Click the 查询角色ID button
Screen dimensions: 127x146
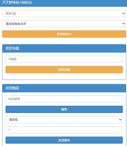[64, 34]
